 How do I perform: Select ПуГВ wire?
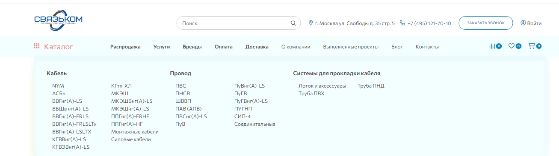[x=241, y=93]
